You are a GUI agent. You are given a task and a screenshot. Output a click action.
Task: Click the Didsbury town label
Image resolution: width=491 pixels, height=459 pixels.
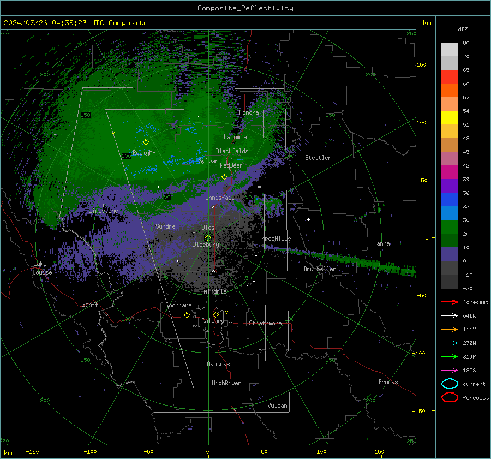coord(206,245)
